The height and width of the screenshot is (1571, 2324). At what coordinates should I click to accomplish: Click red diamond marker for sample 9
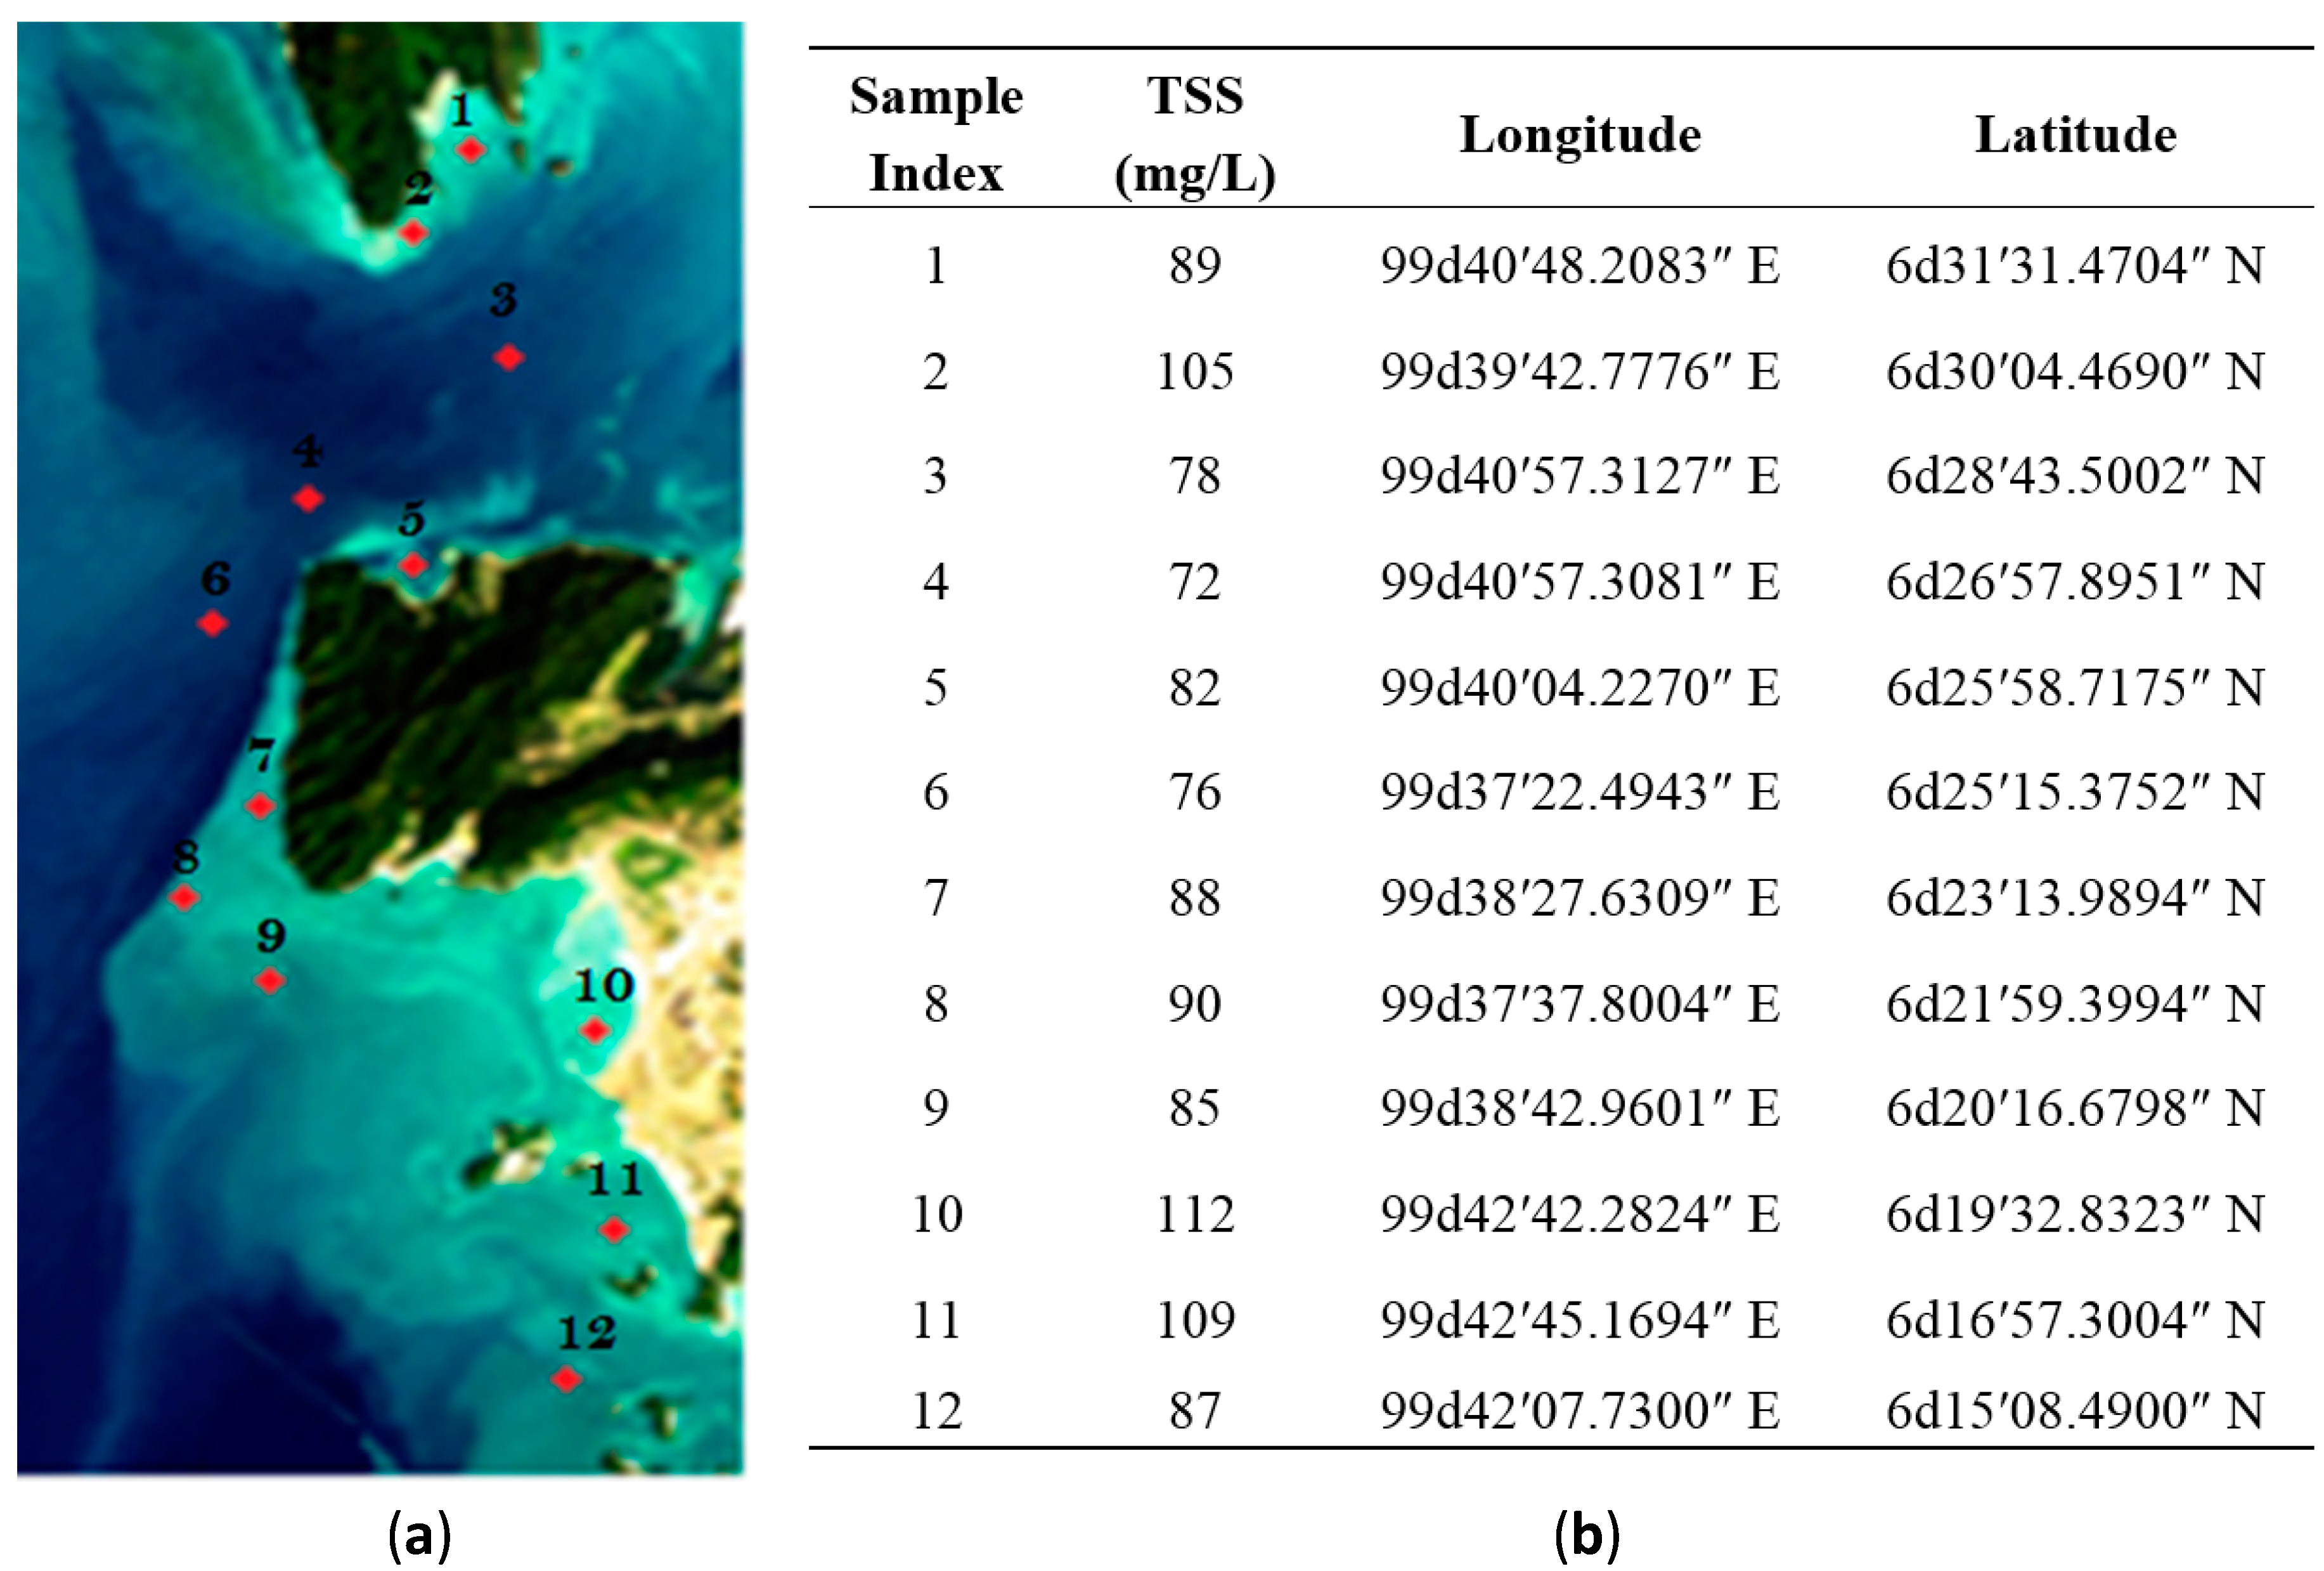[270, 981]
